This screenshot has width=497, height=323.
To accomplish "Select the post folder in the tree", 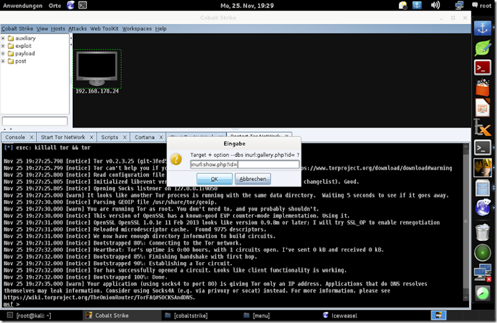I will [x=17, y=61].
